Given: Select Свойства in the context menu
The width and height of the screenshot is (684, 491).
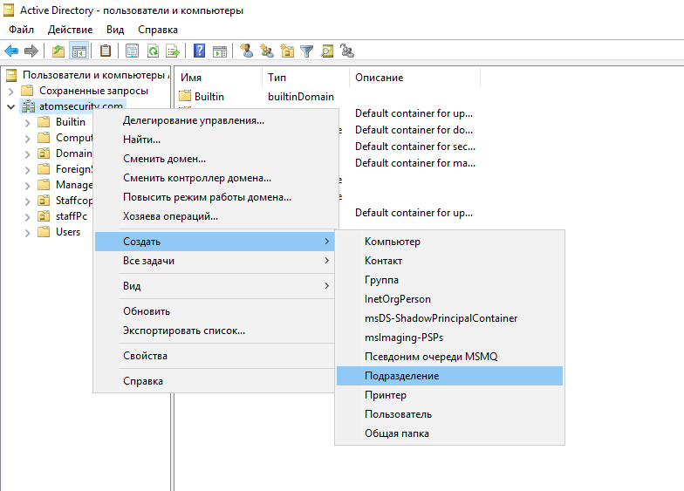Looking at the screenshot, I should pyautogui.click(x=145, y=356).
